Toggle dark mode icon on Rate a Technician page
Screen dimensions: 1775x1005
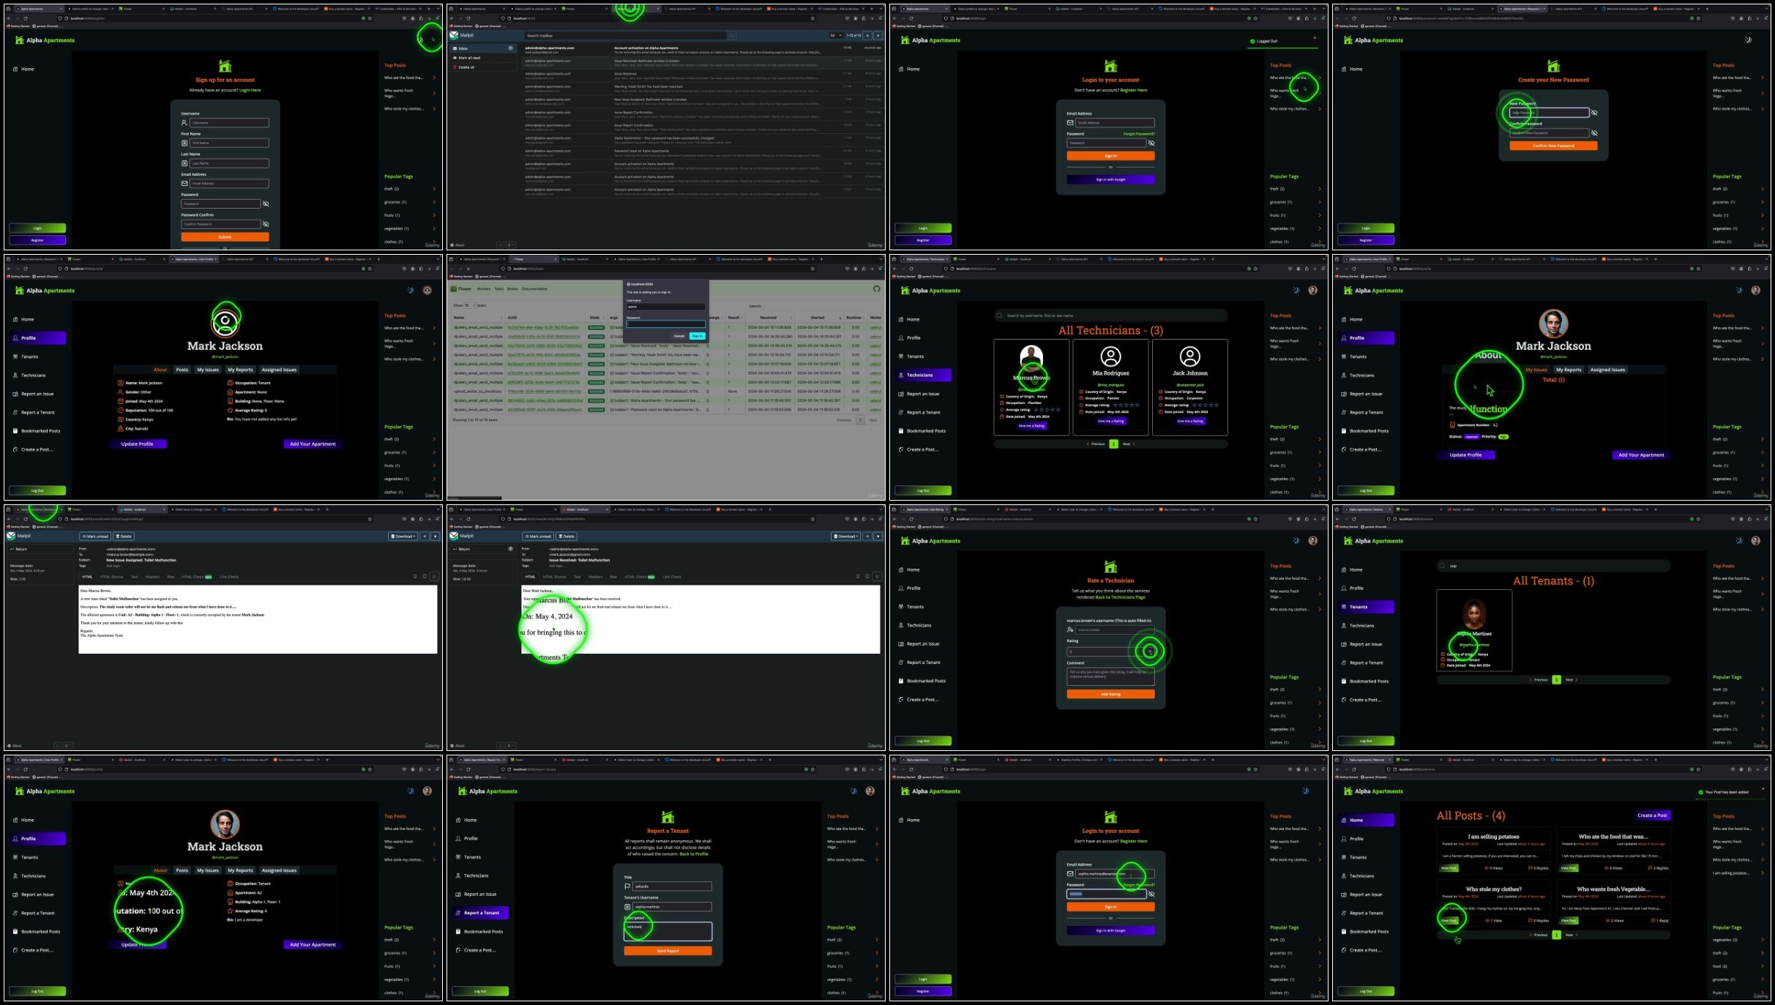pos(1296,541)
